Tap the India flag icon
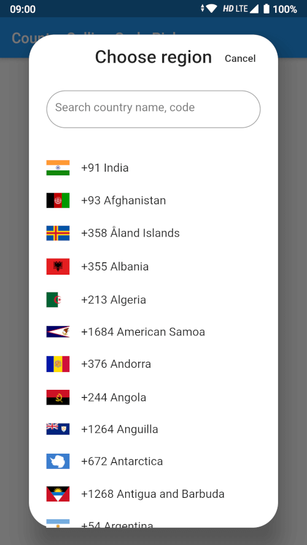The height and width of the screenshot is (545, 307). coord(58,167)
